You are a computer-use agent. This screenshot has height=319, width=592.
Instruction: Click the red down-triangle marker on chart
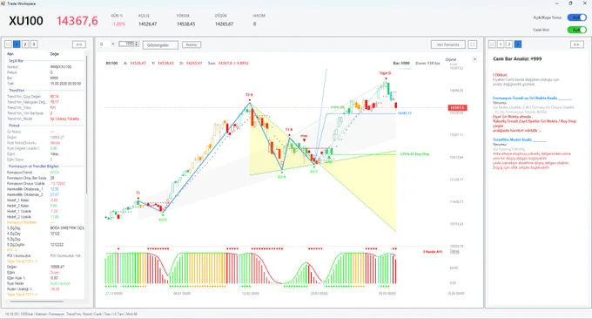point(305,140)
